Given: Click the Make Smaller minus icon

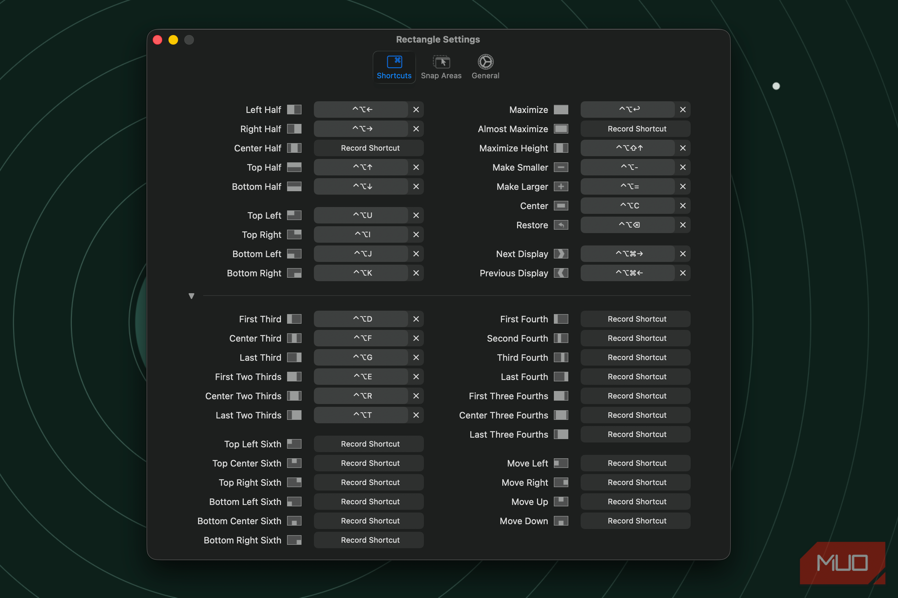Looking at the screenshot, I should [561, 168].
